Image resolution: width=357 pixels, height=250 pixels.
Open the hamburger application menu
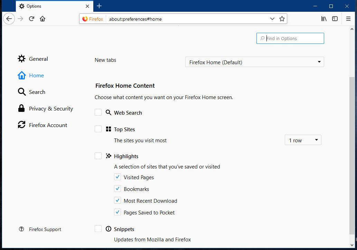tap(348, 19)
